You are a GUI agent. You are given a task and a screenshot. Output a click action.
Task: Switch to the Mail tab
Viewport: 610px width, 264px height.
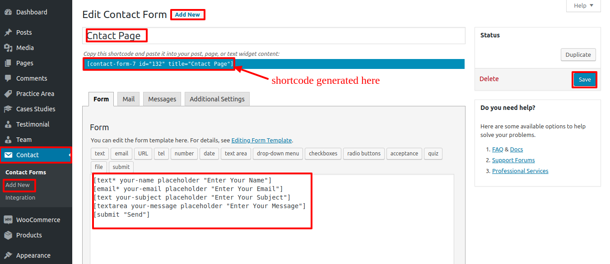pyautogui.click(x=129, y=99)
